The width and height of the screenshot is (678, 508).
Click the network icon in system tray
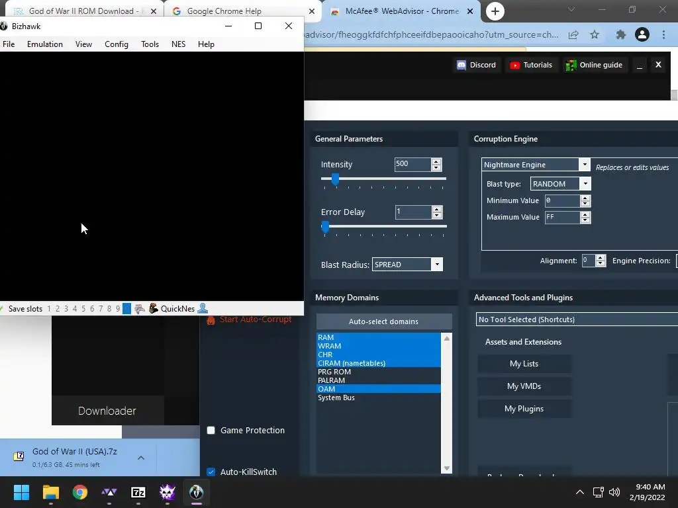[x=598, y=492]
